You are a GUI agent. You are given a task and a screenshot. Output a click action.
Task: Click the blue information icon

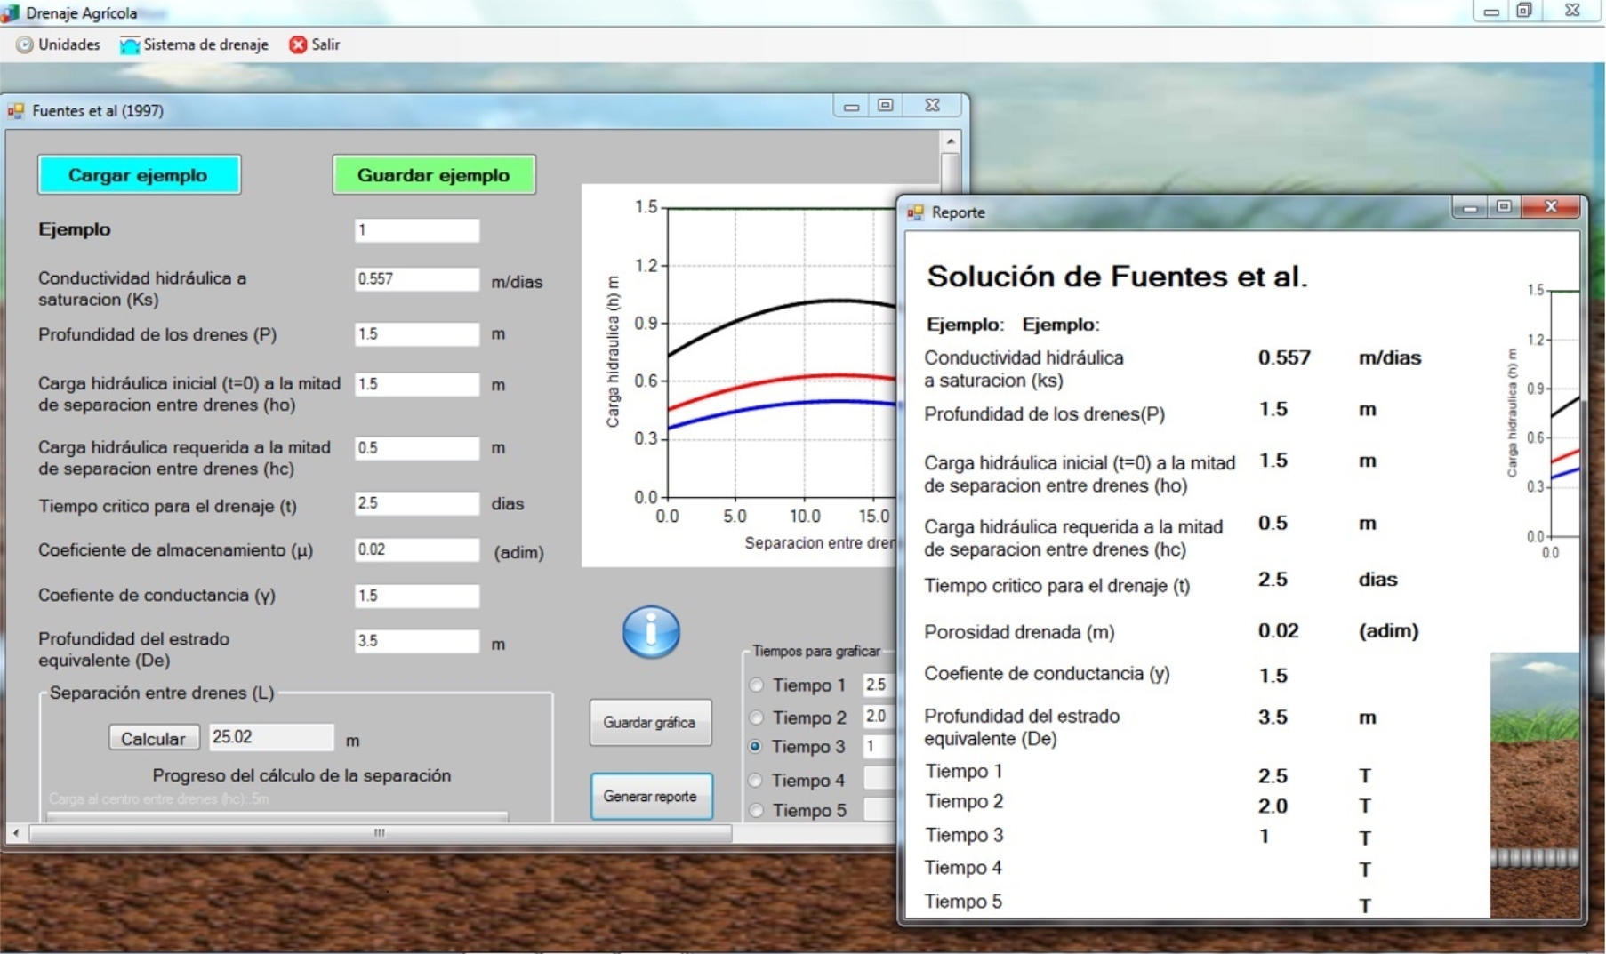click(651, 632)
